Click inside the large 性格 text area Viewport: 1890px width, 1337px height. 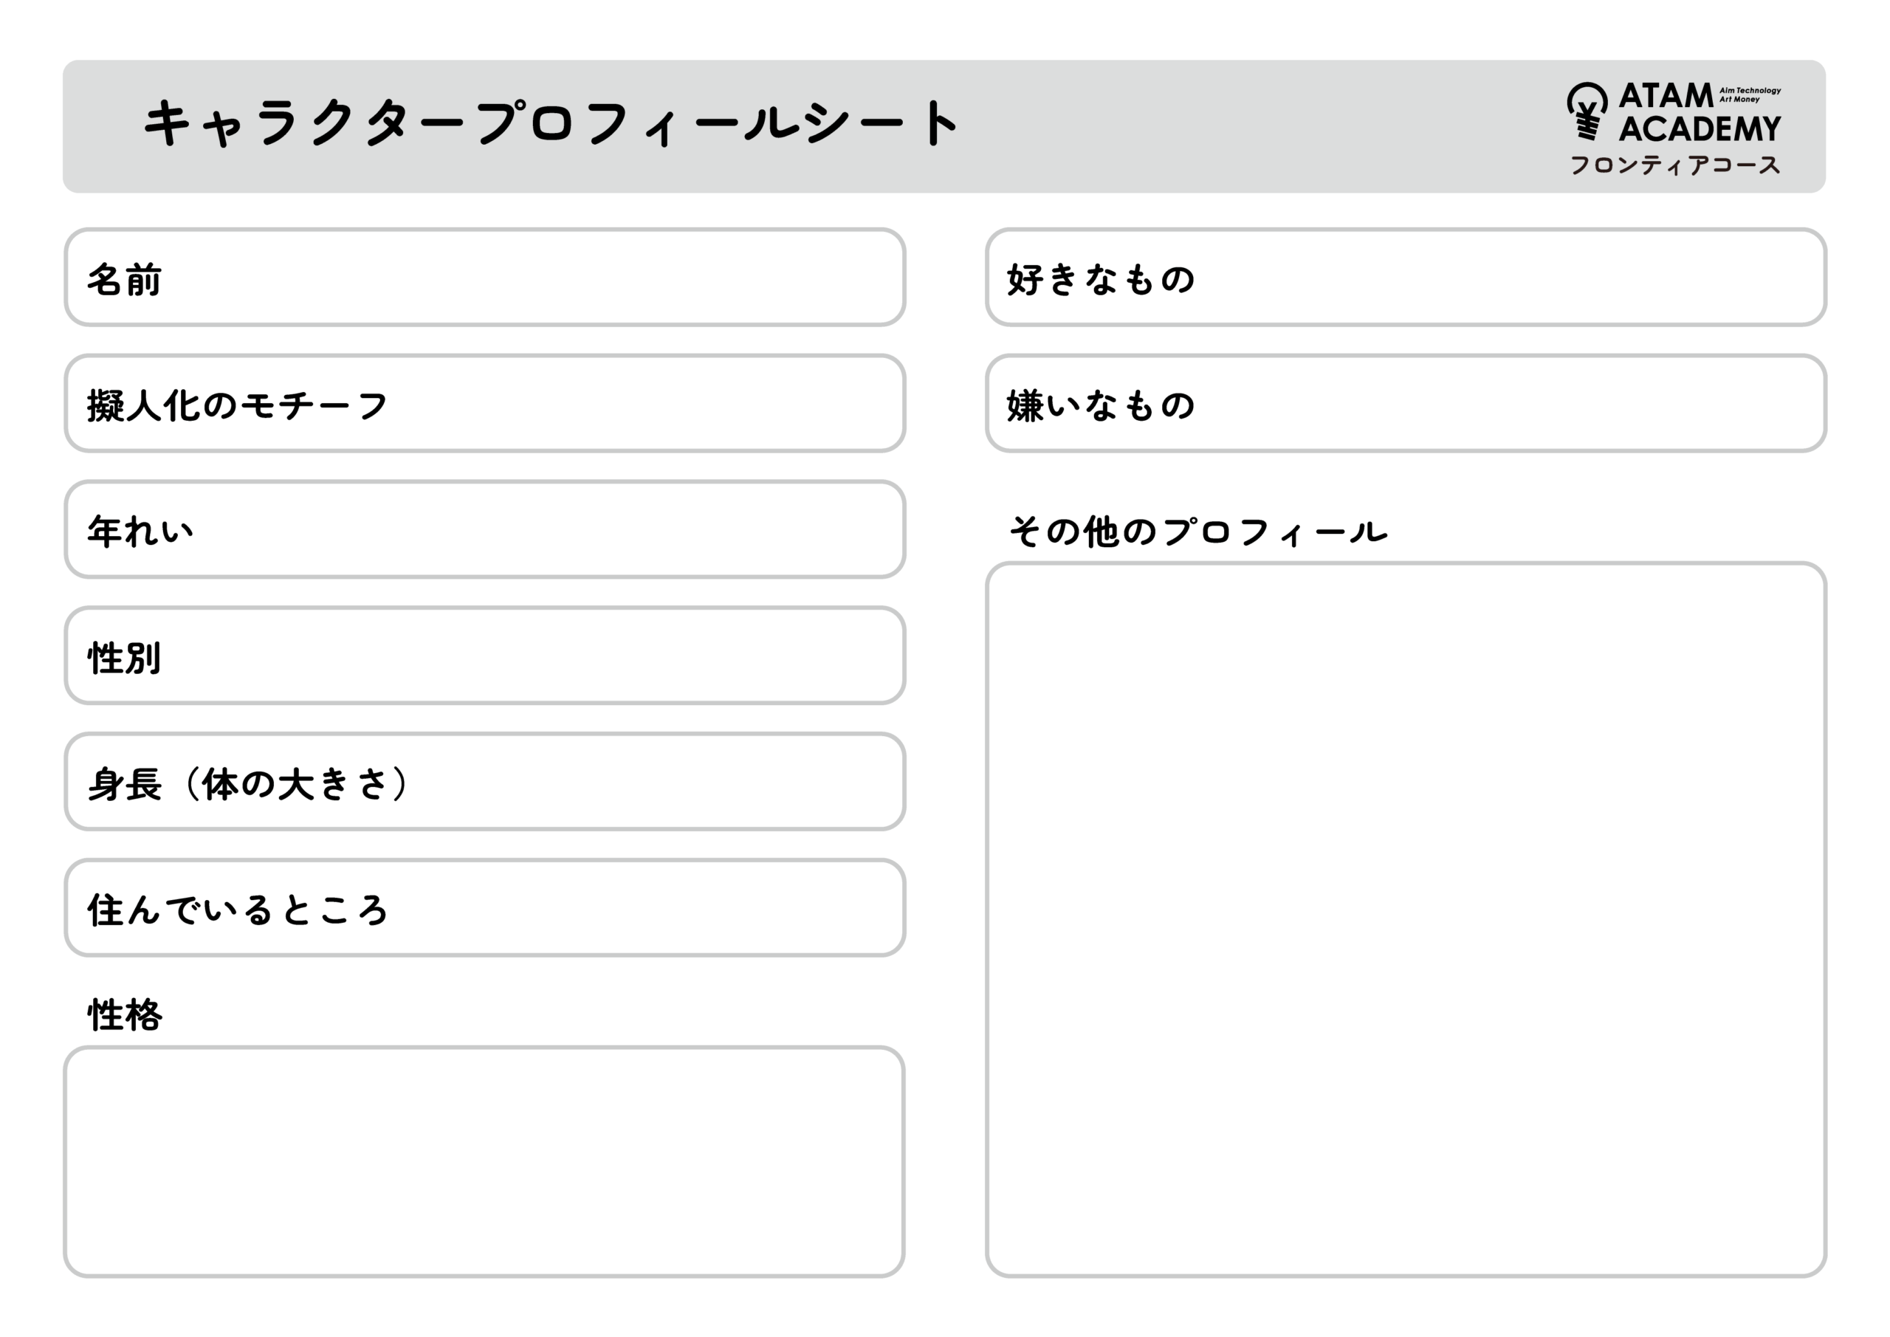pos(484,1161)
